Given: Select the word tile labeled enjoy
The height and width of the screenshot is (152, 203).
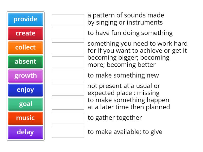Looking at the screenshot, I should point(25,90).
